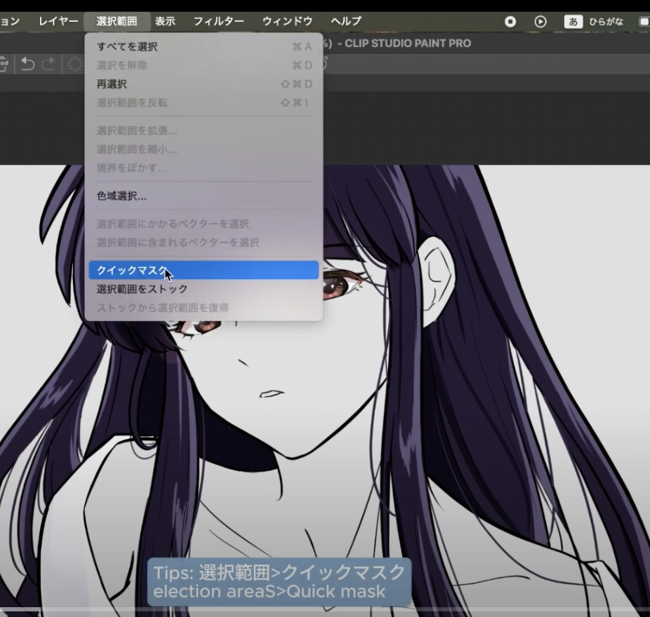Choose 再選択 from the menu
650x617 pixels.
click(x=204, y=84)
